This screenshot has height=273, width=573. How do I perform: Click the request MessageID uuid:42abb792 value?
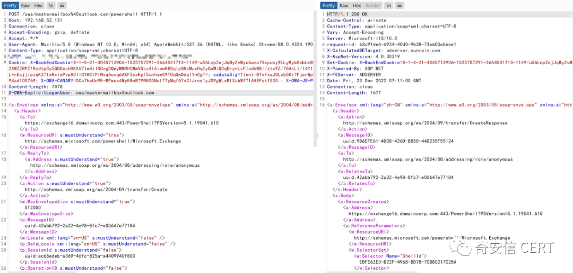click(x=80, y=226)
